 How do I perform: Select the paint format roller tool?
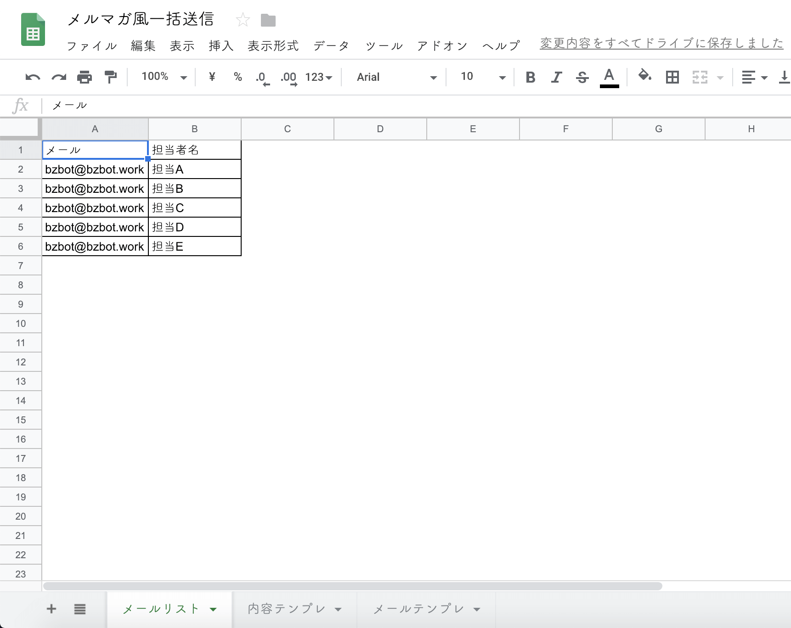pyautogui.click(x=111, y=77)
